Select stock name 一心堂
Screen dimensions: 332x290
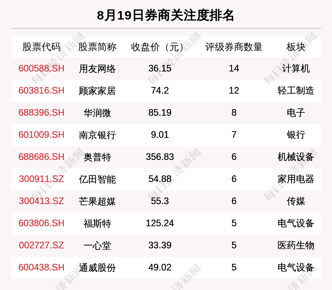click(97, 245)
